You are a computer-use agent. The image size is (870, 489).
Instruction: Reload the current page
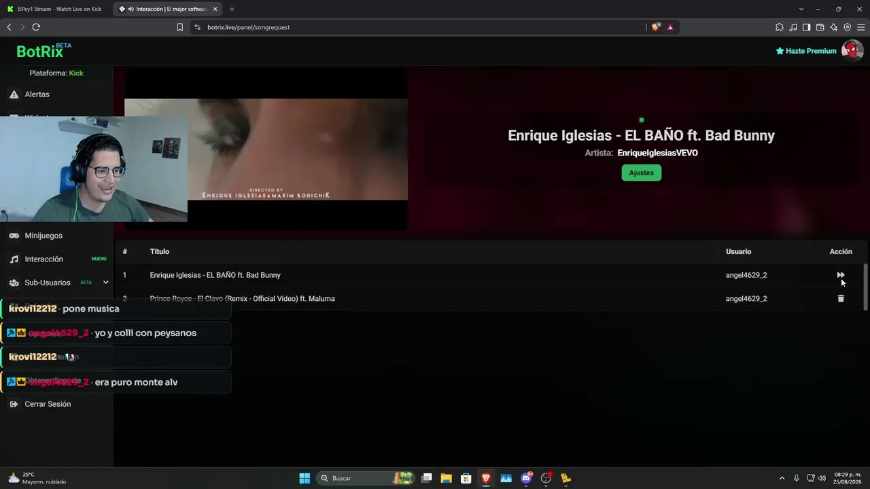pyautogui.click(x=36, y=27)
